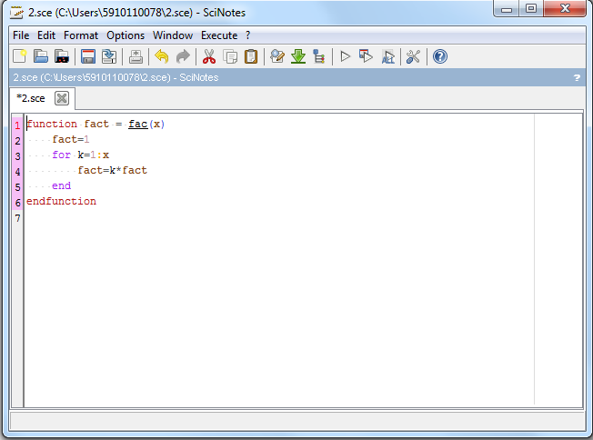Click 'fact=1' on line 2
The width and height of the screenshot is (593, 440).
coord(71,139)
